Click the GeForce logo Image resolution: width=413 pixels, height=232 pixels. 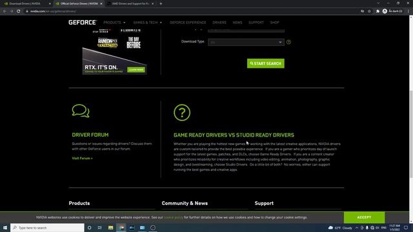tap(83, 23)
